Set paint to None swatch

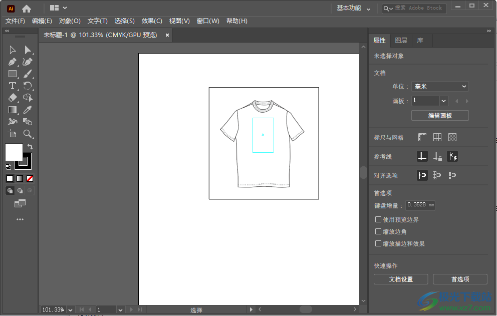(x=30, y=178)
